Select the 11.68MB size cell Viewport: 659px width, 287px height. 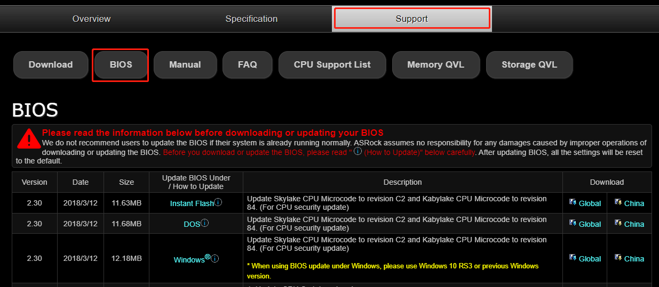pyautogui.click(x=126, y=224)
